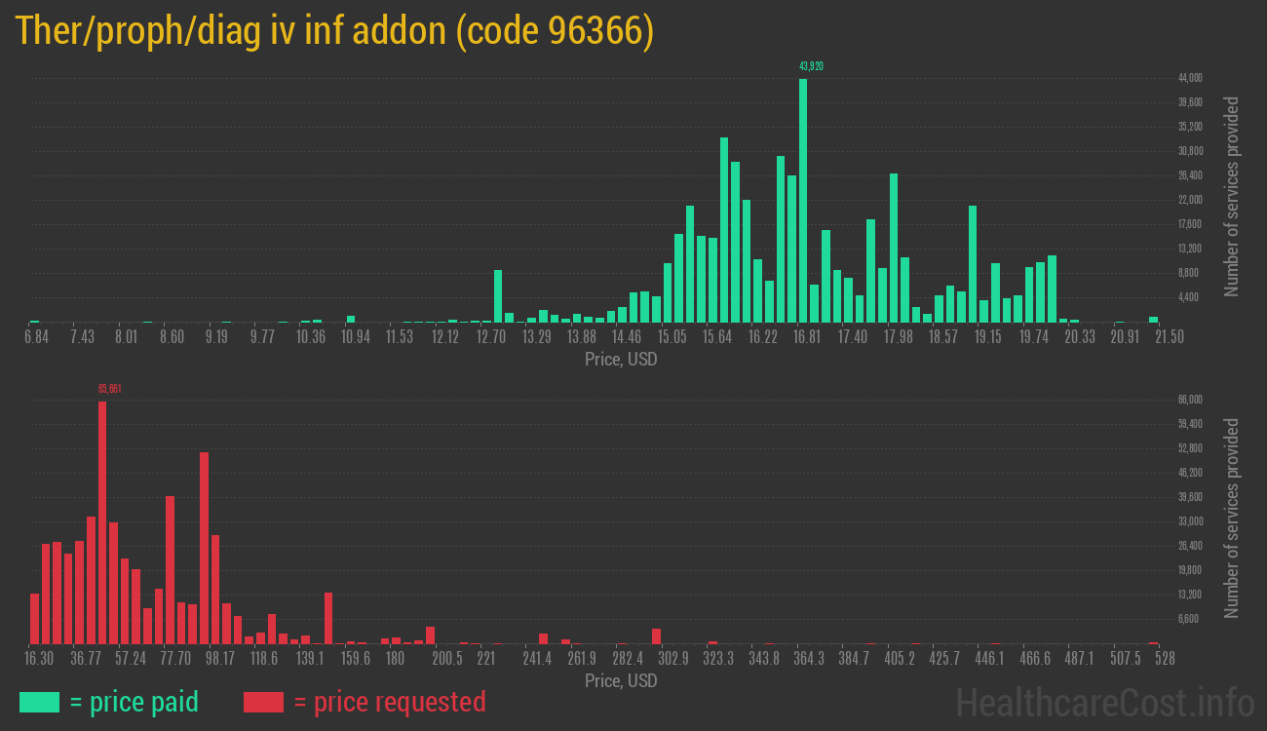Click the 528 tick on lower x-axis
1267x731 pixels.
1164,659
